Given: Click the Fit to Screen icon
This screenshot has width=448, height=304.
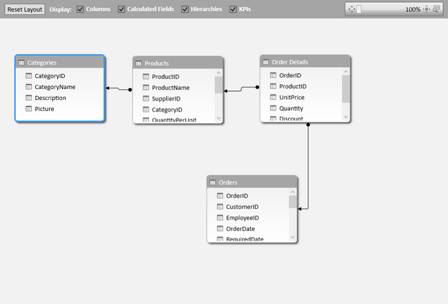Looking at the screenshot, I should pos(427,9).
